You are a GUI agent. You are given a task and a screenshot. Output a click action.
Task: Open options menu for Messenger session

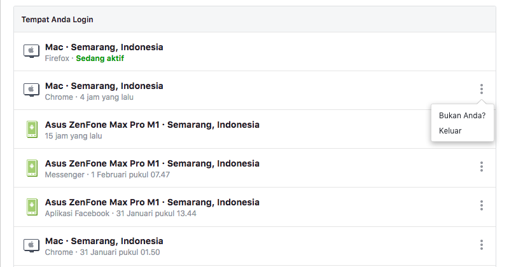coord(482,167)
